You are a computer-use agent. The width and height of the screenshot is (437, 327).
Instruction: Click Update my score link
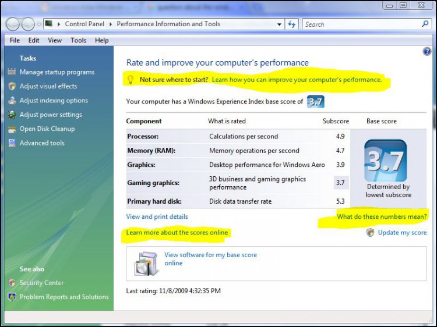point(402,233)
